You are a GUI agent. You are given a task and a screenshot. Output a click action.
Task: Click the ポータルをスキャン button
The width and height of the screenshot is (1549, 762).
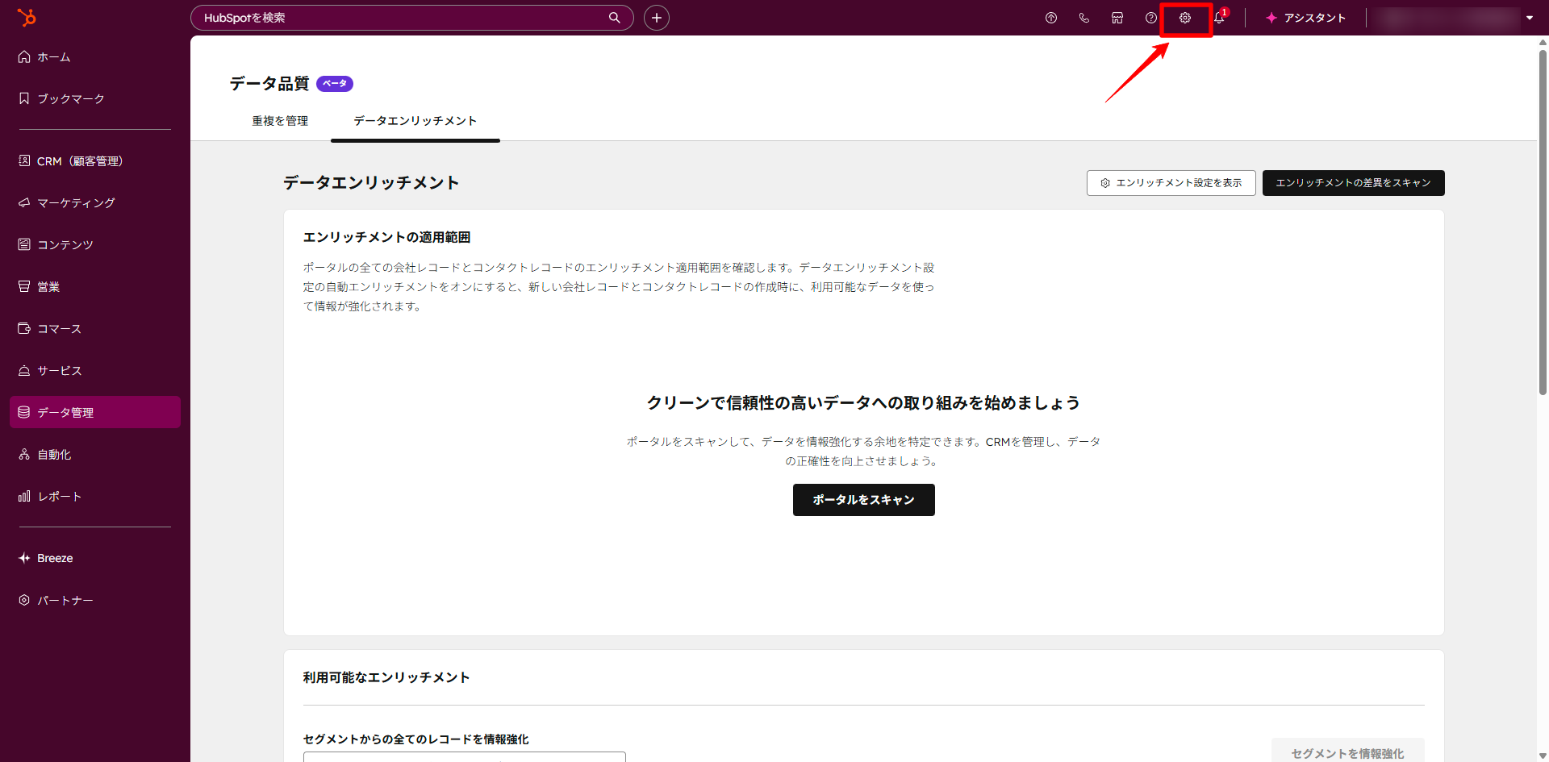[863, 499]
